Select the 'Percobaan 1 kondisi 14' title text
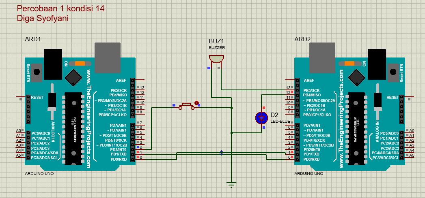Image resolution: width=425 pixels, height=198 pixels. [x=60, y=9]
